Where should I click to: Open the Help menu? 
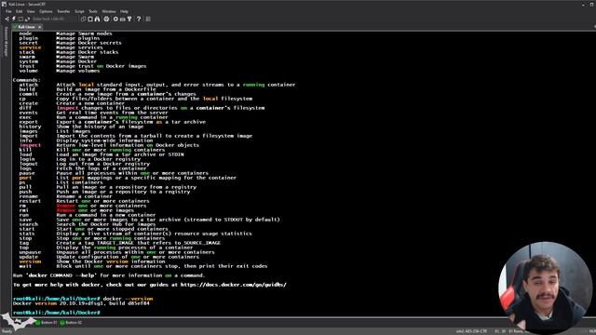click(124, 11)
